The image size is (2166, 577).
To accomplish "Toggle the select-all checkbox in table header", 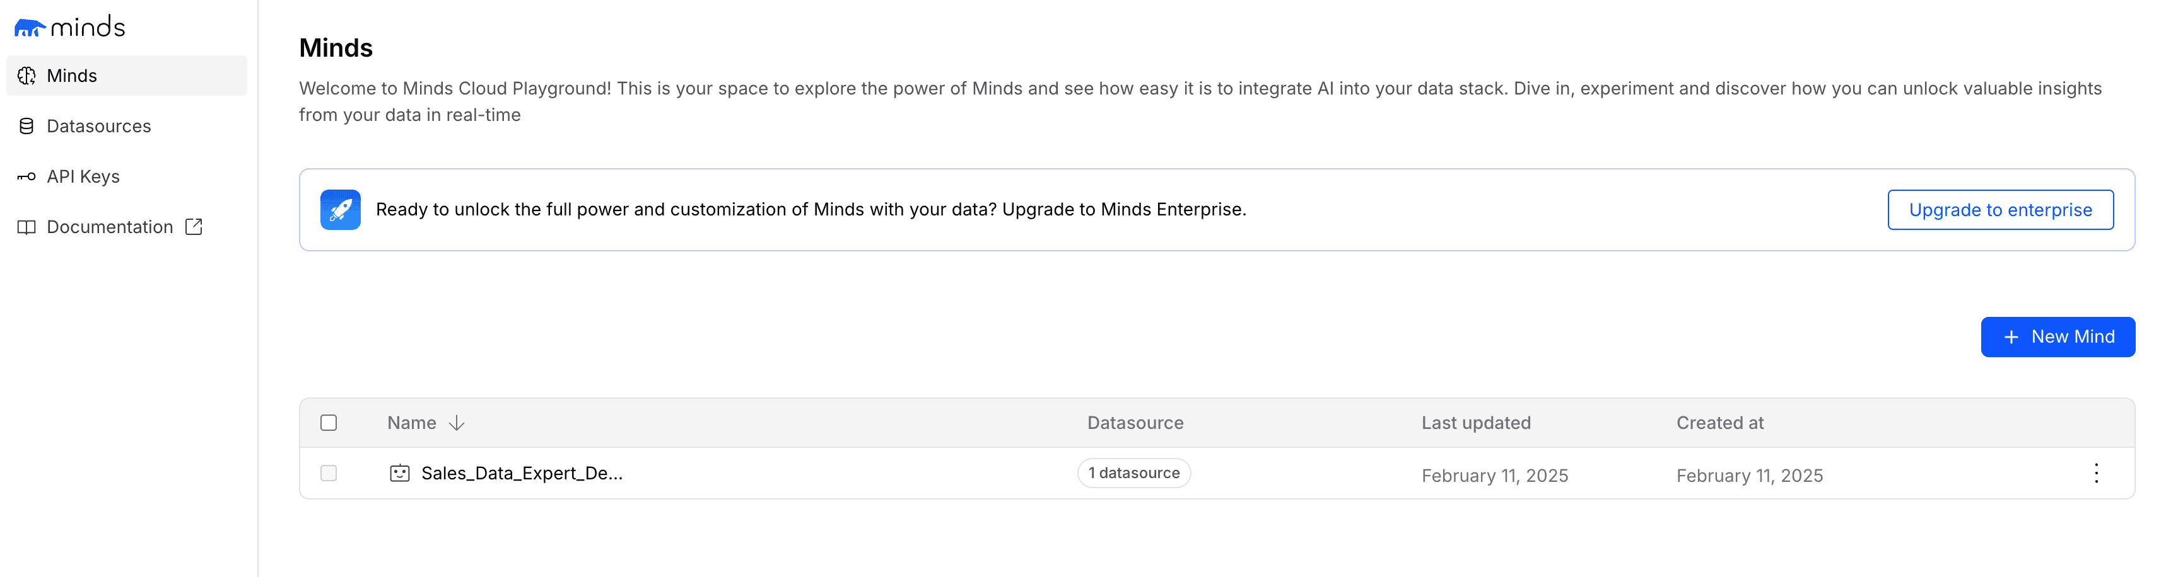I will (x=329, y=423).
